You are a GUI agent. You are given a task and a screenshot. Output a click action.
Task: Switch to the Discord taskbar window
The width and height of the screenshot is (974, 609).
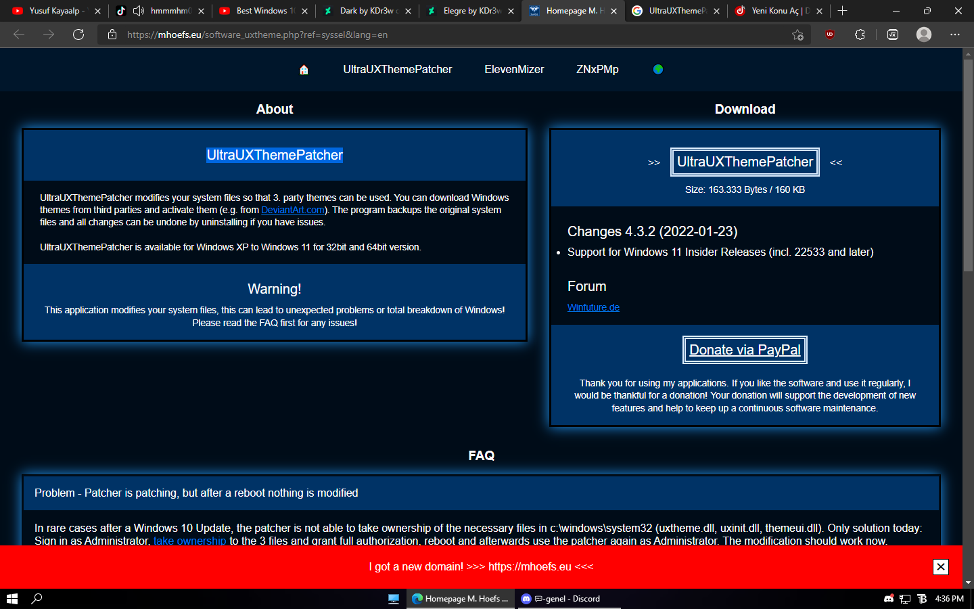coord(568,599)
